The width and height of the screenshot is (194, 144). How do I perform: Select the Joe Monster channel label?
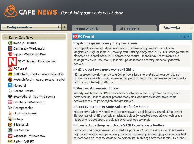coord(21,130)
